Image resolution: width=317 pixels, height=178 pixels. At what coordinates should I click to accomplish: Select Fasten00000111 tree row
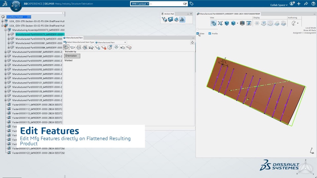click(x=37, y=104)
